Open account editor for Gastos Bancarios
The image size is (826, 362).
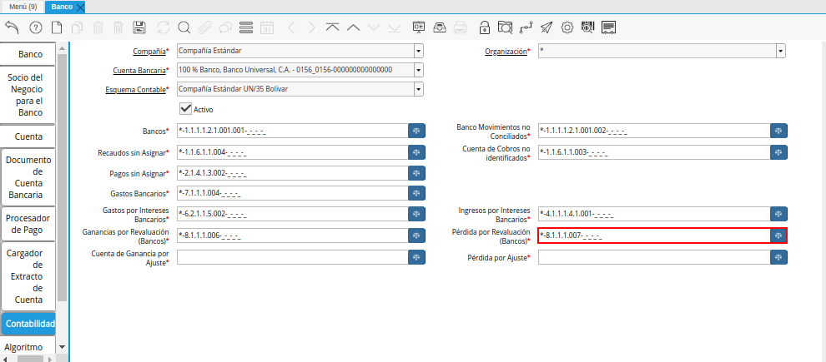pos(416,193)
